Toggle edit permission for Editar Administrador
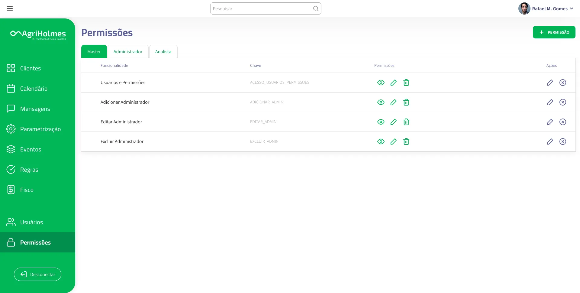The image size is (580, 293). pos(393,122)
